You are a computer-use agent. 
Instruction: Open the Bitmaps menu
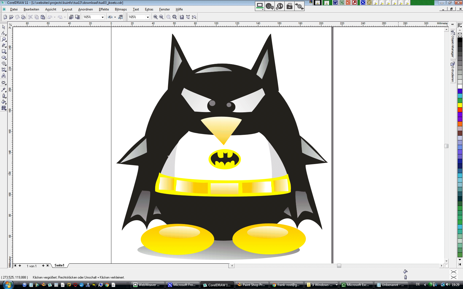(121, 9)
